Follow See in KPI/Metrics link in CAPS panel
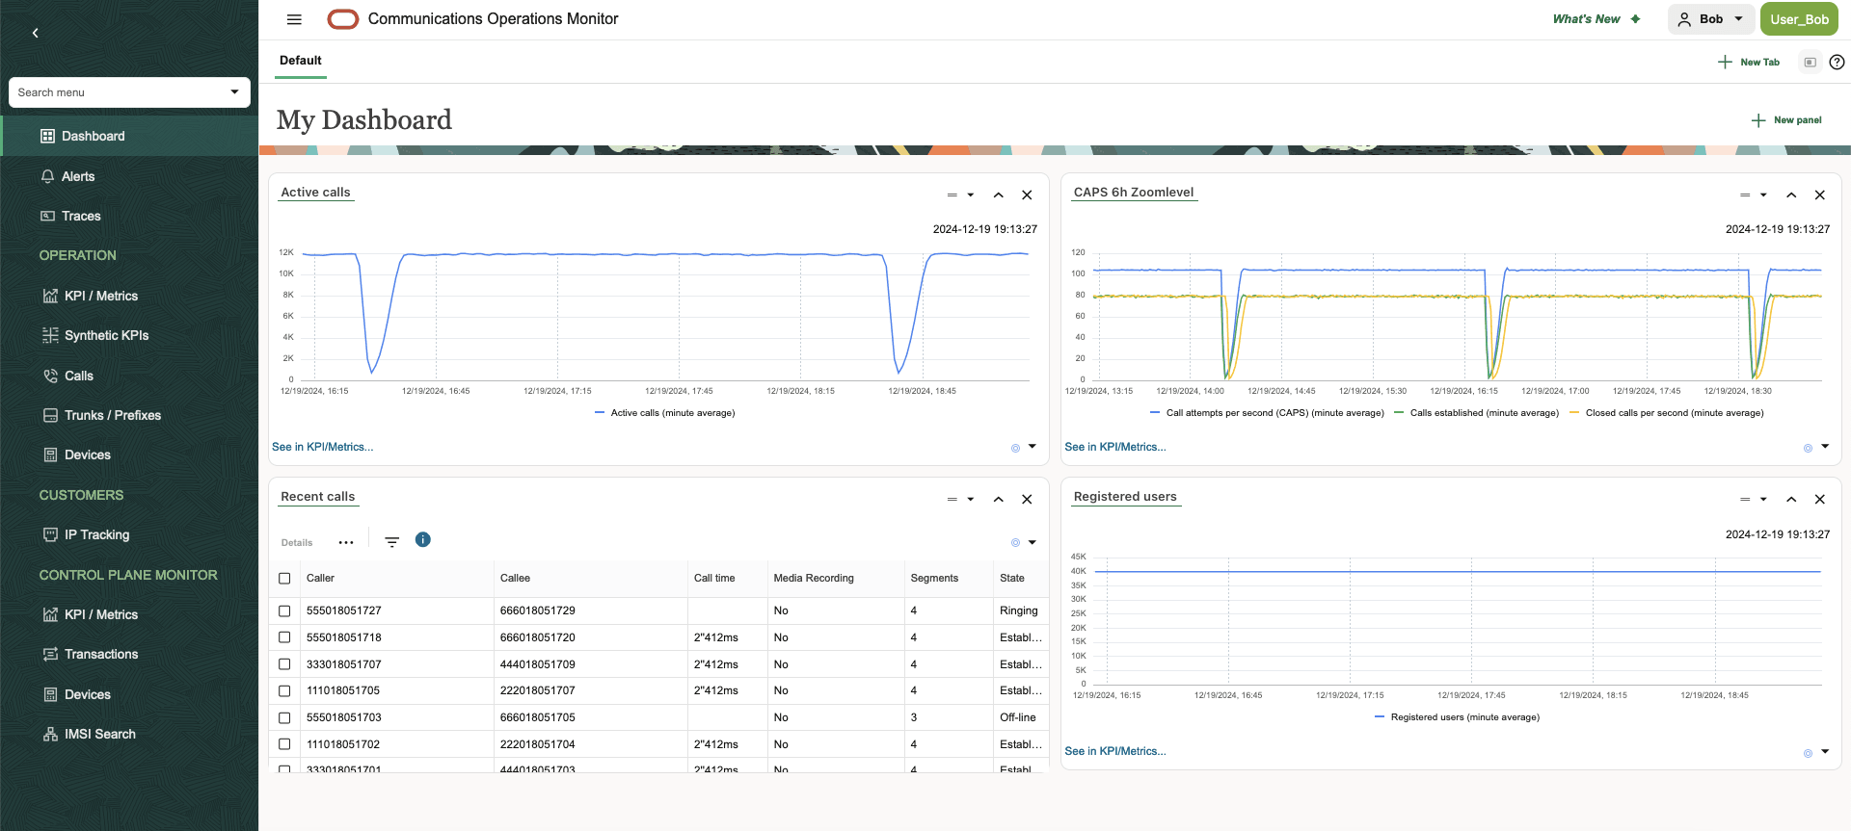Screen dimensions: 1851x831 (x=1114, y=447)
